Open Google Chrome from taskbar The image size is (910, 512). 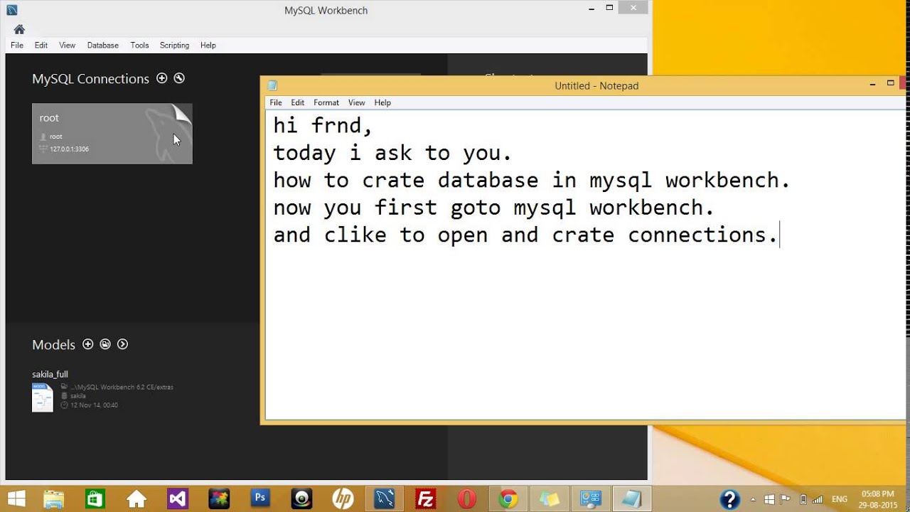coord(508,498)
